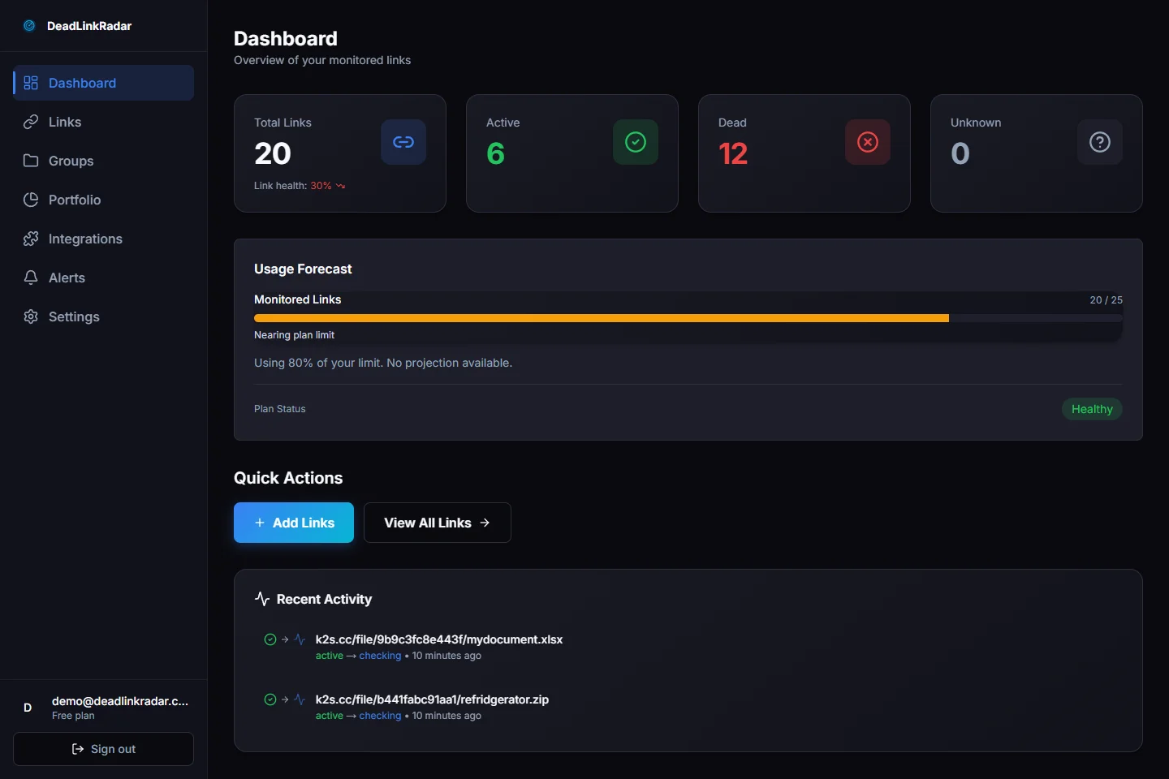Click the orange Monitored Links progress bar
The image size is (1169, 779).
pyautogui.click(x=601, y=318)
